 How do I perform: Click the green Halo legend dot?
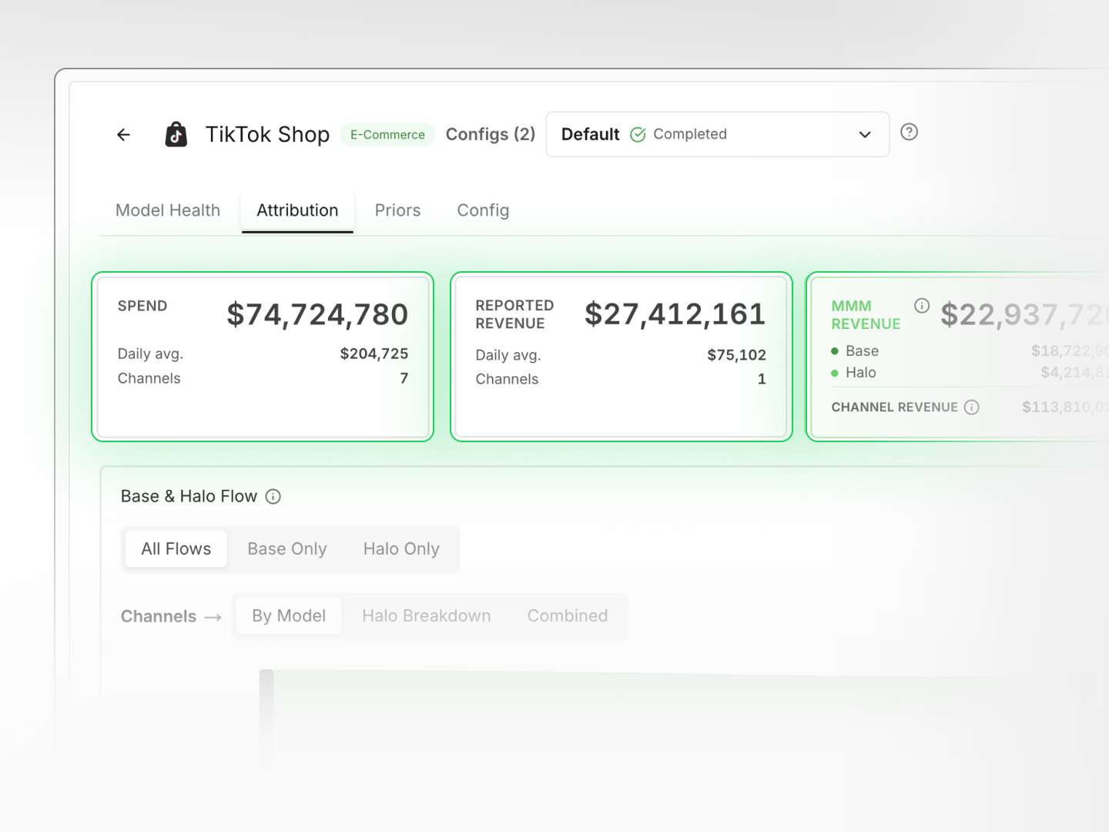(x=835, y=373)
